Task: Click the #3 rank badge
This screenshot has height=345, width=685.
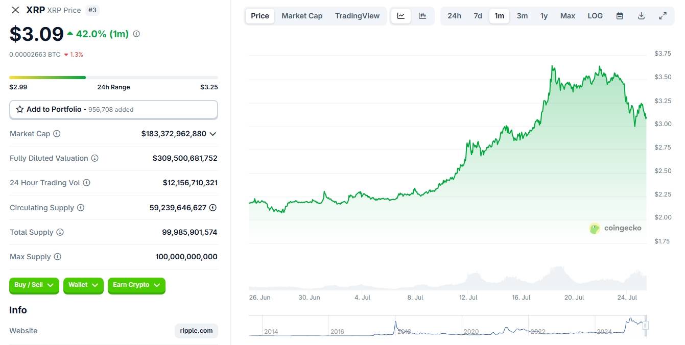Action: pos(92,10)
